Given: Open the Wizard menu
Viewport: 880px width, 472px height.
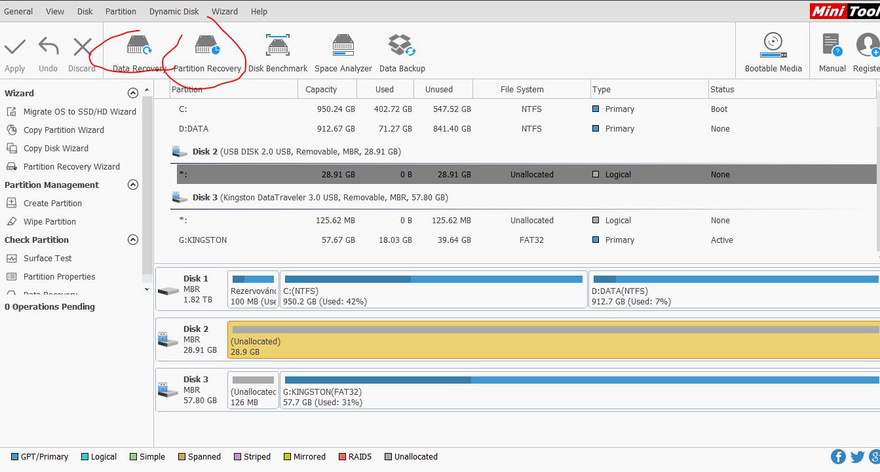Looking at the screenshot, I should coord(225,12).
